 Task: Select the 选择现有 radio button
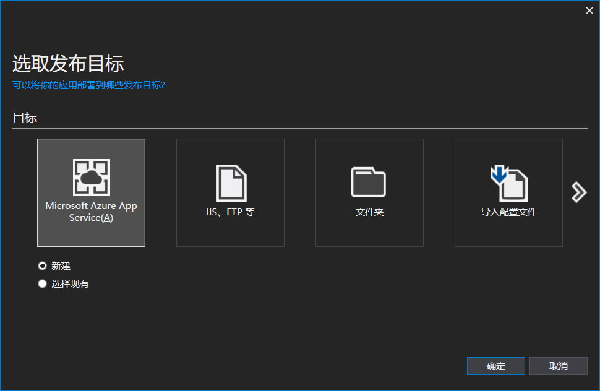coord(43,284)
